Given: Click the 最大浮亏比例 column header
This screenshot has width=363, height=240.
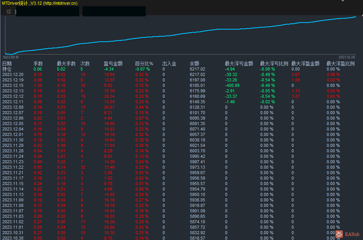Looking at the screenshot, I should 274,64.
